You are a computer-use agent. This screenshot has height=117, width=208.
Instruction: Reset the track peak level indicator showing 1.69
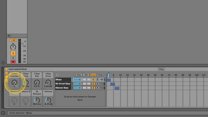[x=13, y=40]
